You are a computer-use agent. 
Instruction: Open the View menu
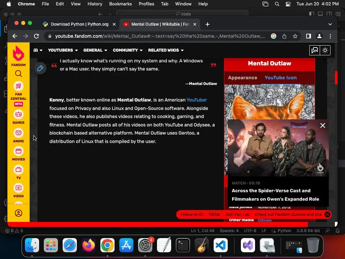(x=75, y=4)
